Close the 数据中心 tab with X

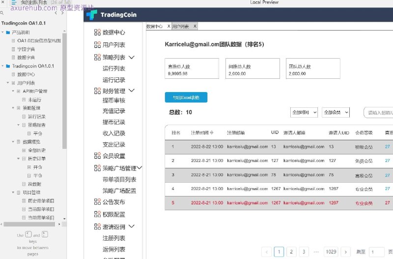point(168,26)
